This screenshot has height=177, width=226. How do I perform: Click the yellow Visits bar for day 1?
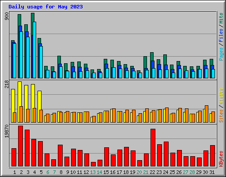pyautogui.click(x=13, y=106)
